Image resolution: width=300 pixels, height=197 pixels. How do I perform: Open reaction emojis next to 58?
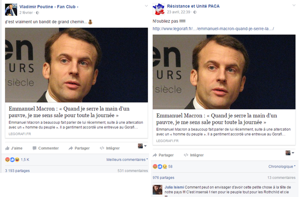pos(160,166)
